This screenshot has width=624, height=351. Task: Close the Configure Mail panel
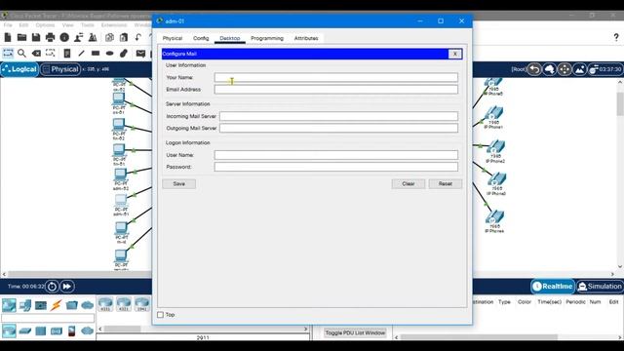tap(455, 54)
